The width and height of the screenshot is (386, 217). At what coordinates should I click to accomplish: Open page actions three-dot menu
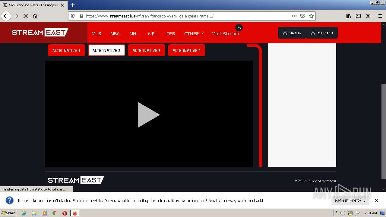(294, 16)
